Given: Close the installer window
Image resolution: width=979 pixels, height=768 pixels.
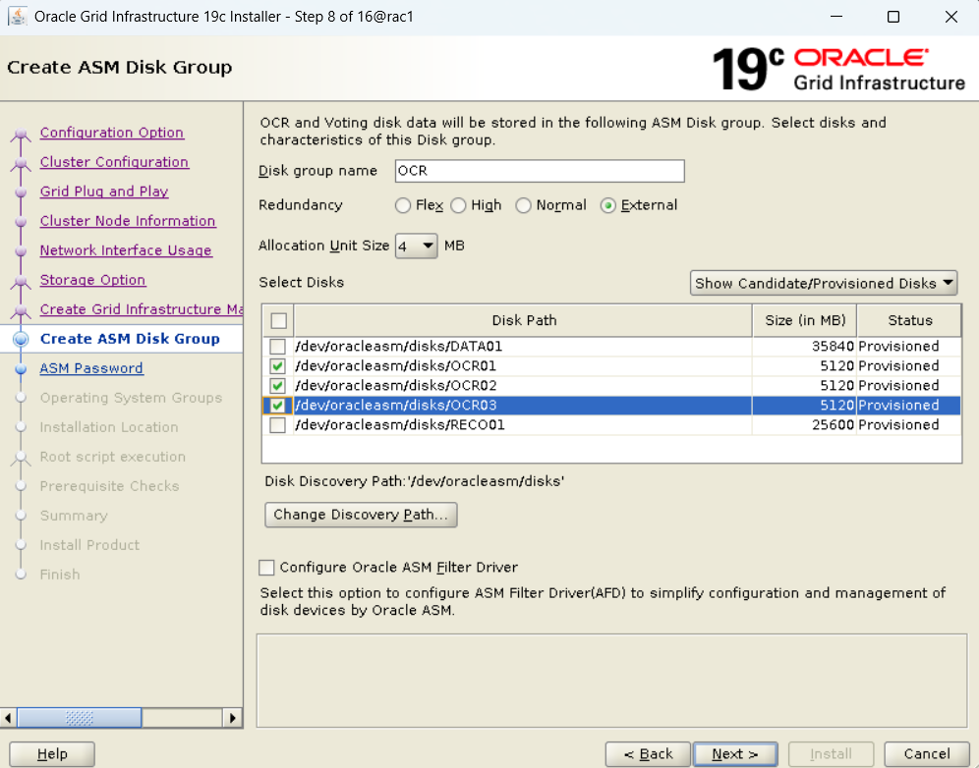Looking at the screenshot, I should 950,17.
